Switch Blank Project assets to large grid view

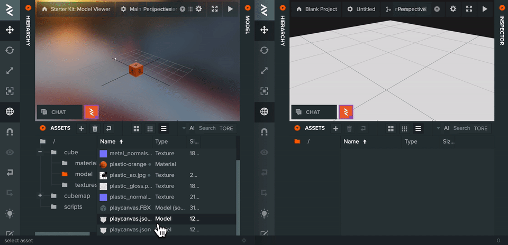(391, 129)
